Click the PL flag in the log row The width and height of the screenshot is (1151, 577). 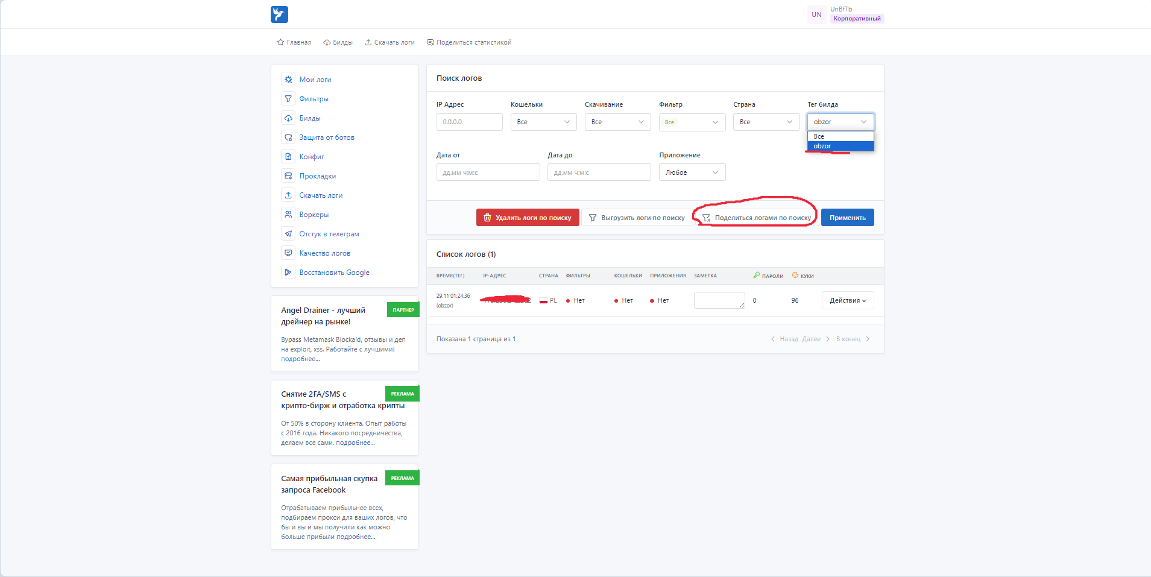pos(543,301)
